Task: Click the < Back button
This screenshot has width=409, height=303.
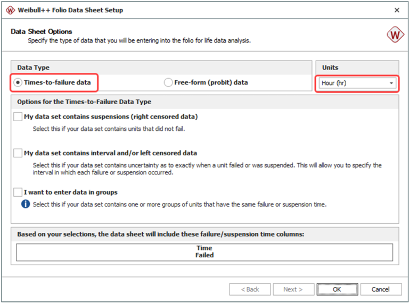Action: [250, 289]
